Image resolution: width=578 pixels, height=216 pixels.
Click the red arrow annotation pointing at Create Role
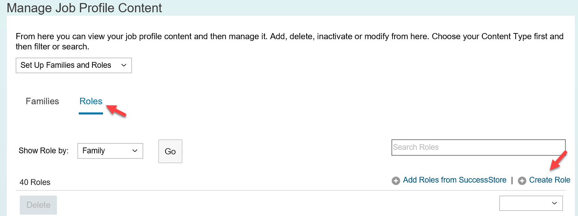coord(558,160)
